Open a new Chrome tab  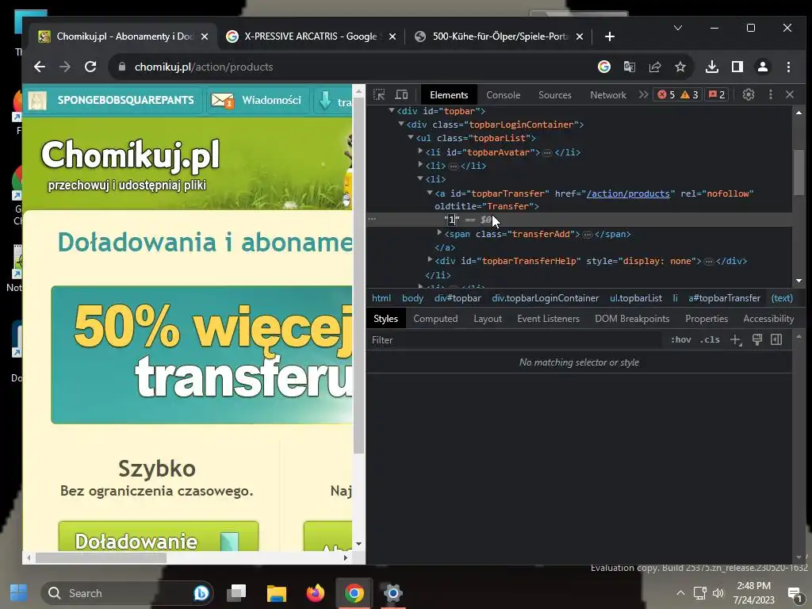[x=610, y=36]
